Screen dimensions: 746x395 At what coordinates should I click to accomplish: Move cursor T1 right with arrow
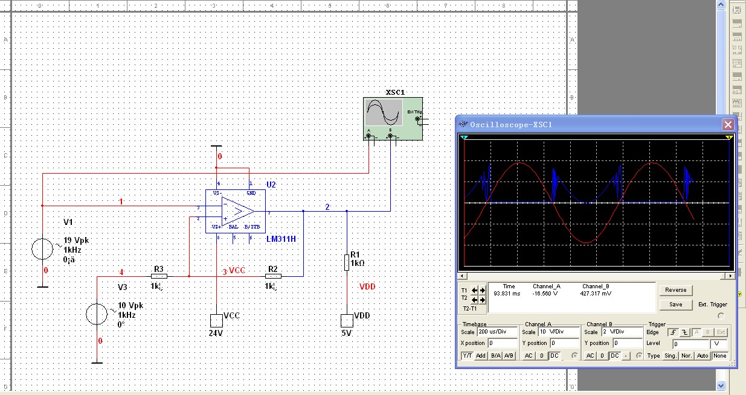pos(482,290)
